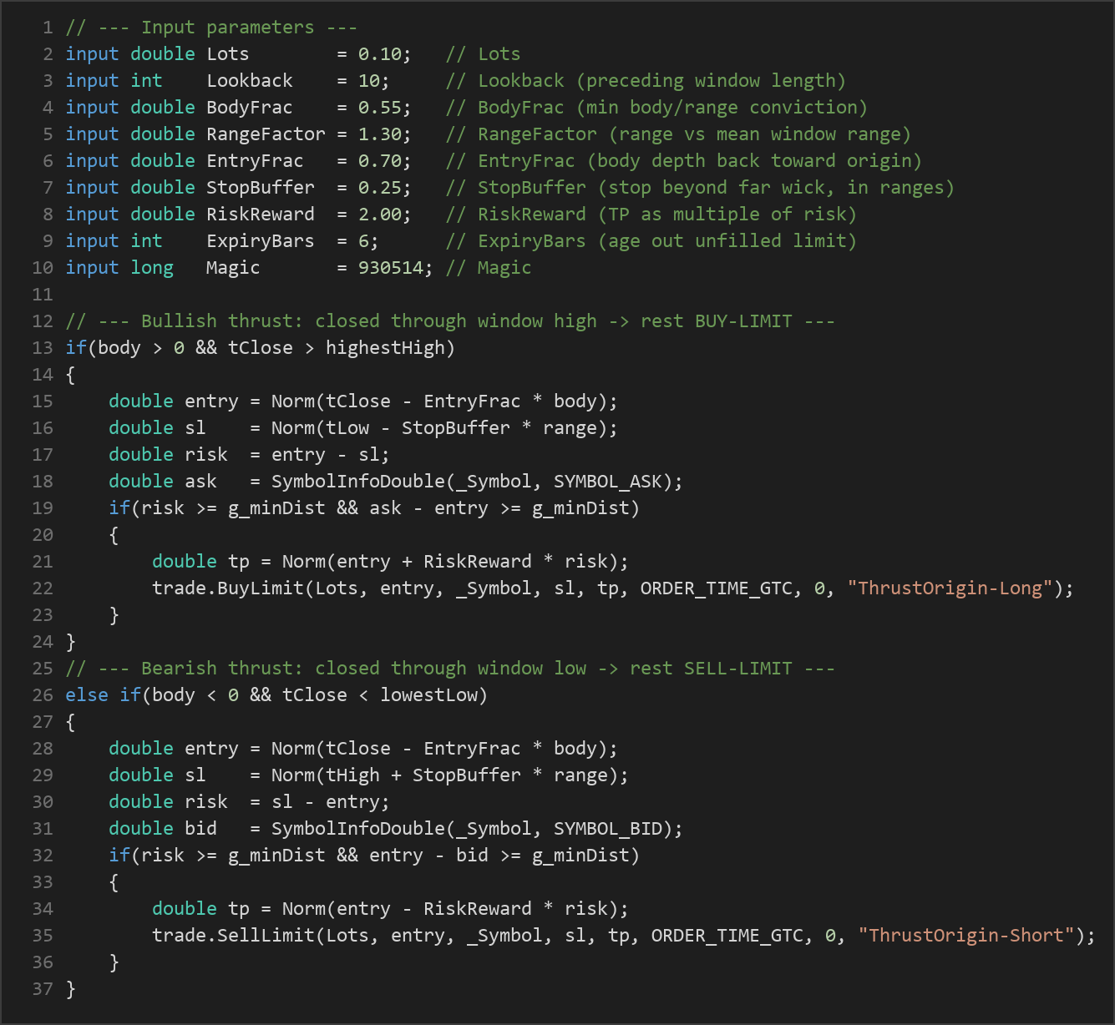Click 'lowestLow' in the else-if condition
Image resolution: width=1115 pixels, height=1025 pixels.
point(428,695)
